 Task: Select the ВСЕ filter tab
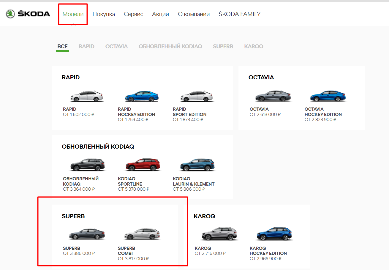[x=62, y=46]
